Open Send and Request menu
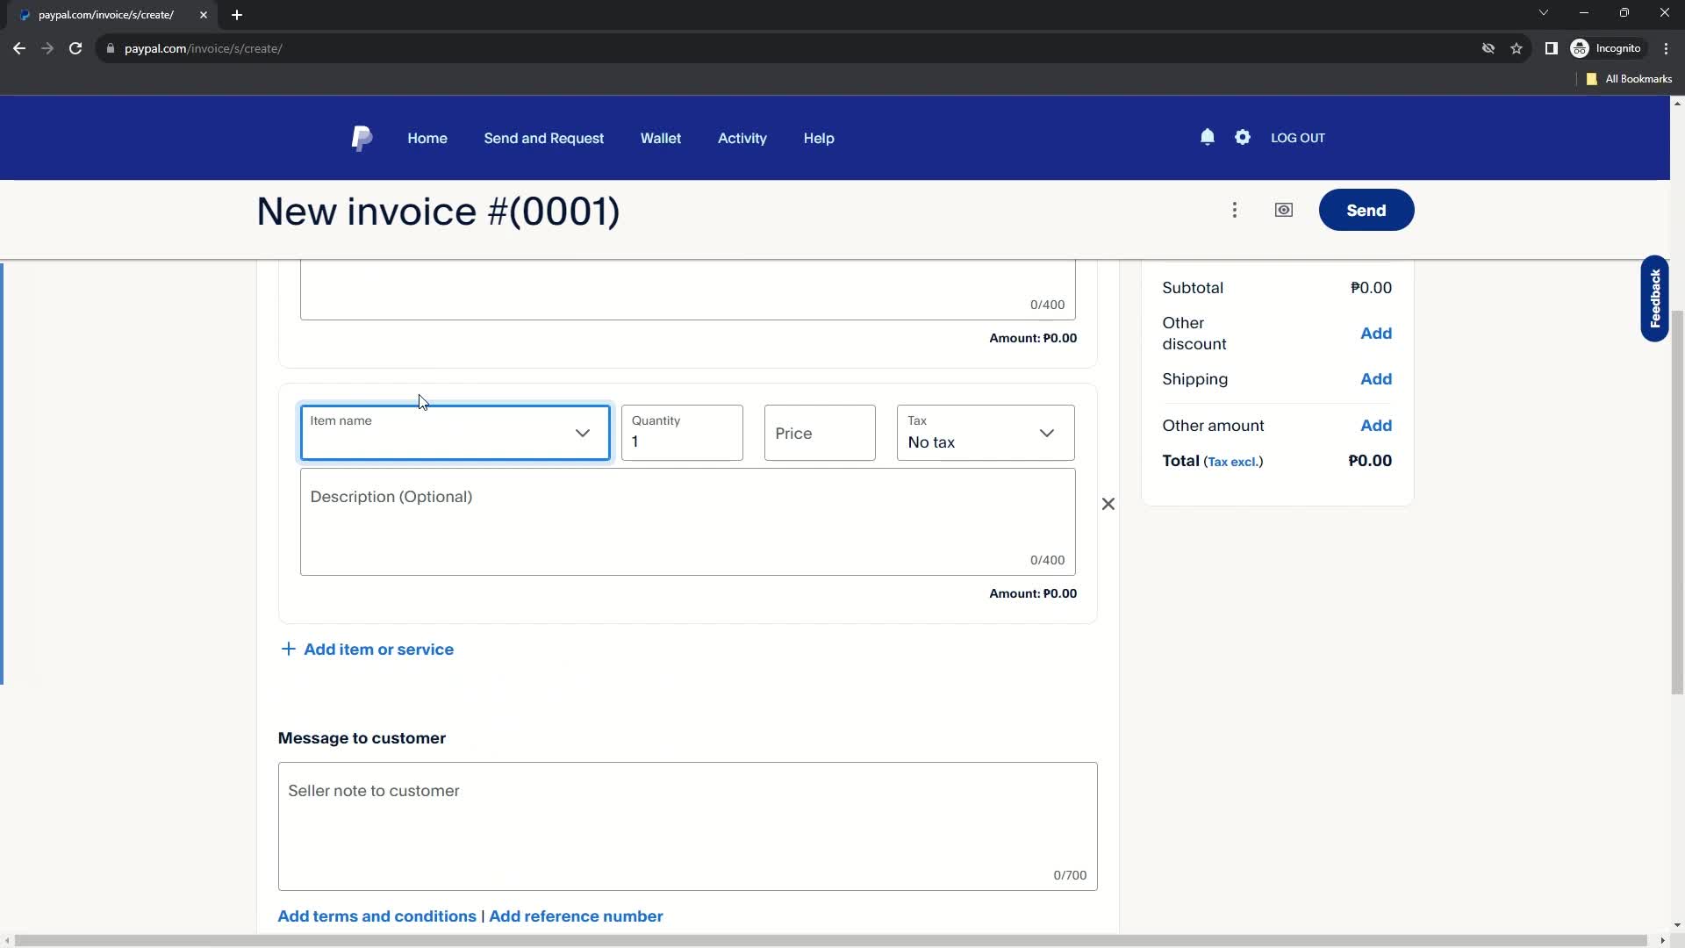Viewport: 1685px width, 948px height. point(543,139)
